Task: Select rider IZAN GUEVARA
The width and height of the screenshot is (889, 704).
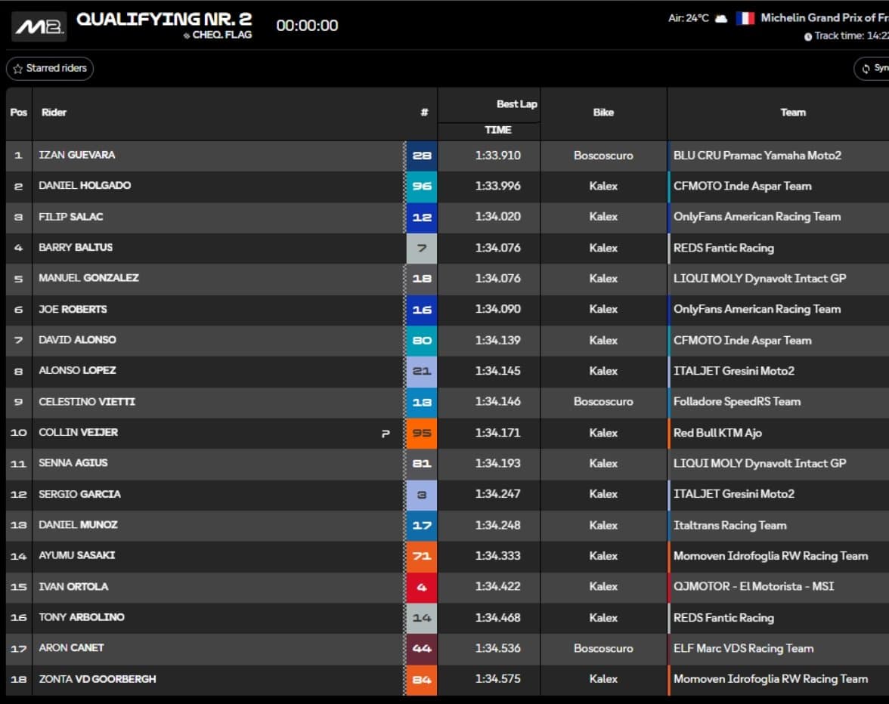Action: 77,155
